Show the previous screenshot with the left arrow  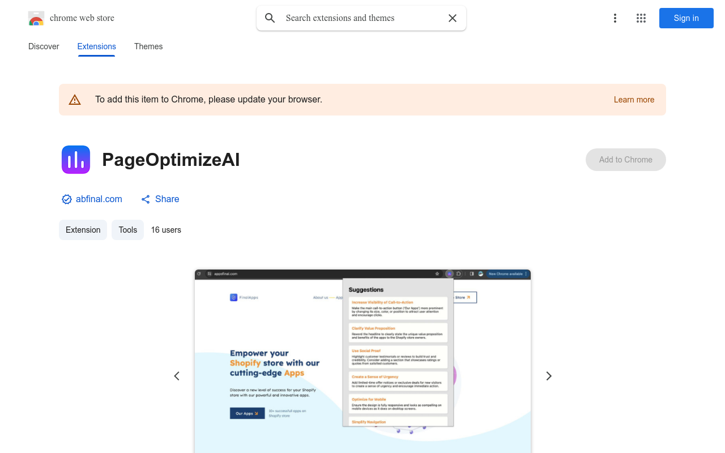click(x=177, y=376)
